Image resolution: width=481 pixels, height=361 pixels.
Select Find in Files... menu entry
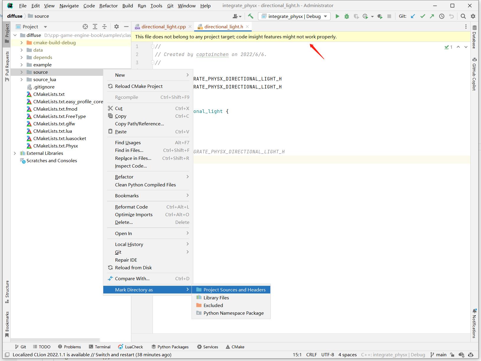[148, 150]
